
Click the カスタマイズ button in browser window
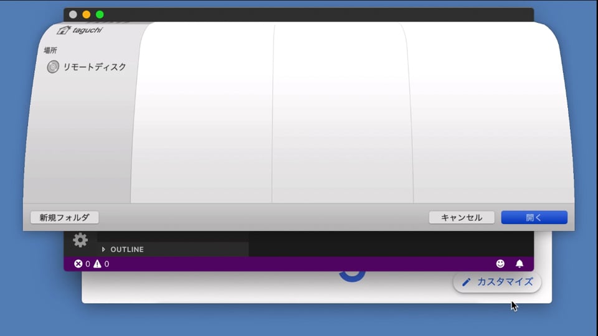click(497, 282)
